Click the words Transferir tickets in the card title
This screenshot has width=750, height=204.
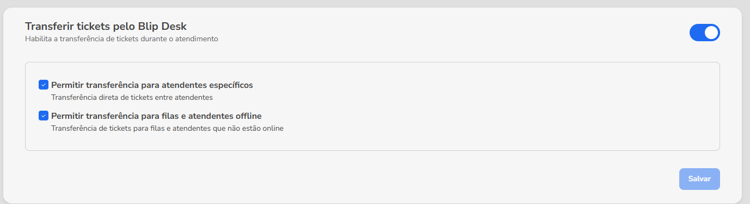67,25
